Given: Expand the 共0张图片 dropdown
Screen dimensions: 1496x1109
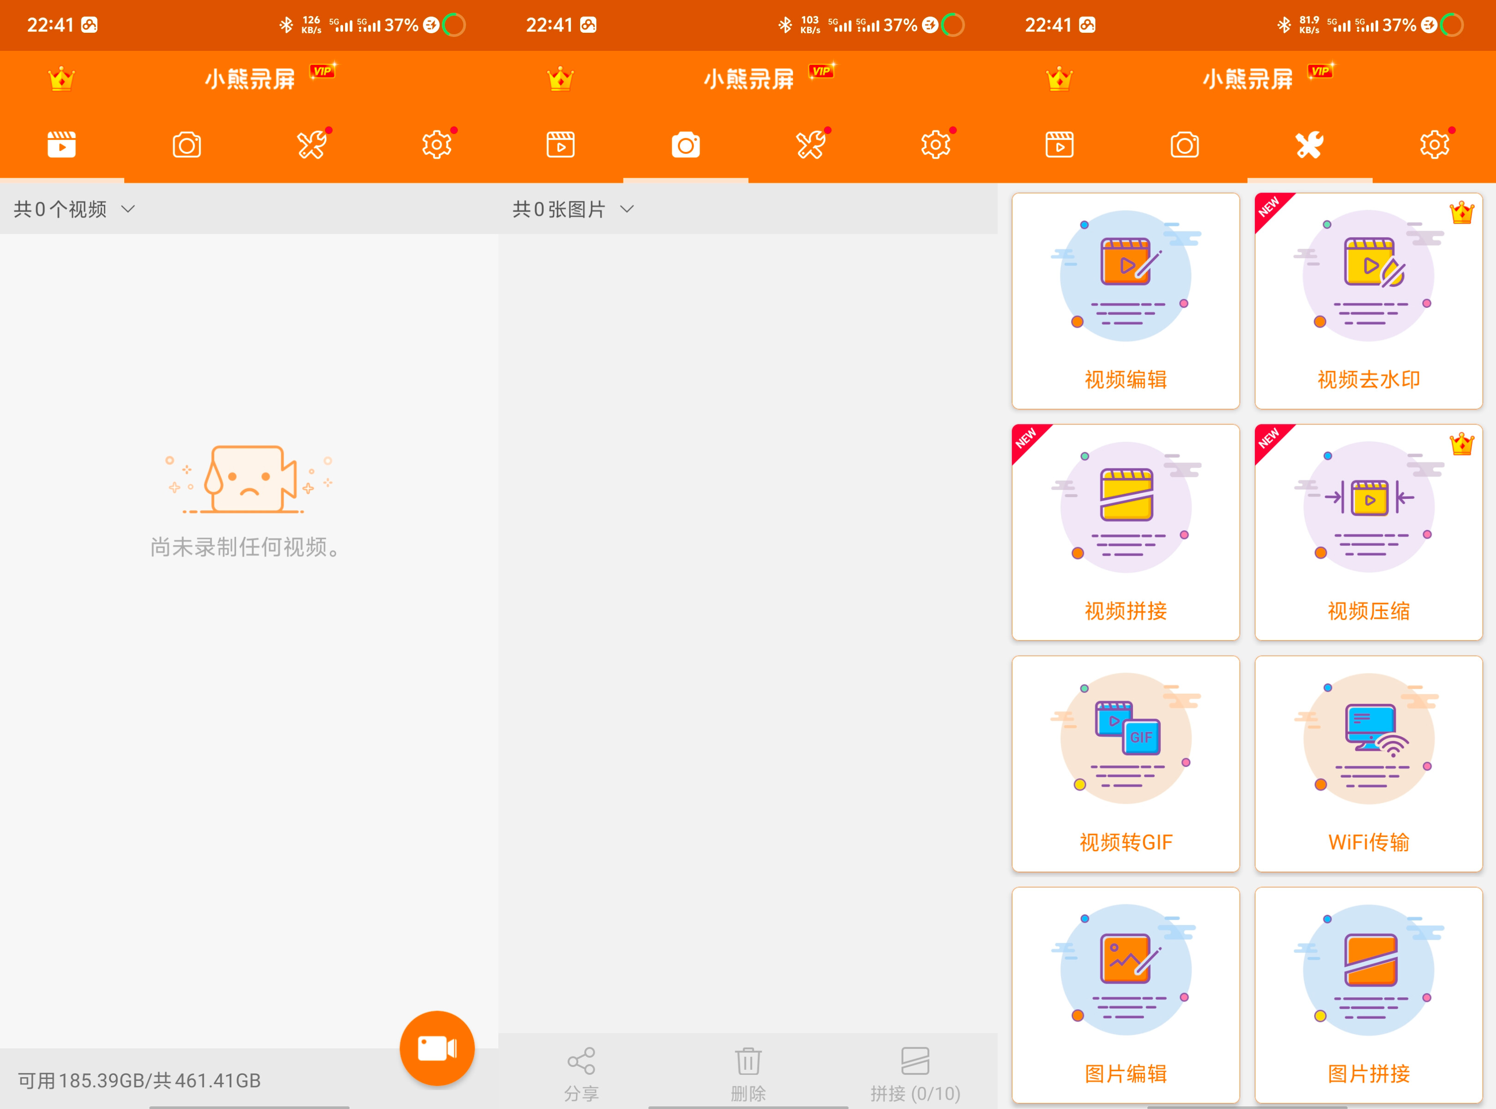Looking at the screenshot, I should coord(559,209).
